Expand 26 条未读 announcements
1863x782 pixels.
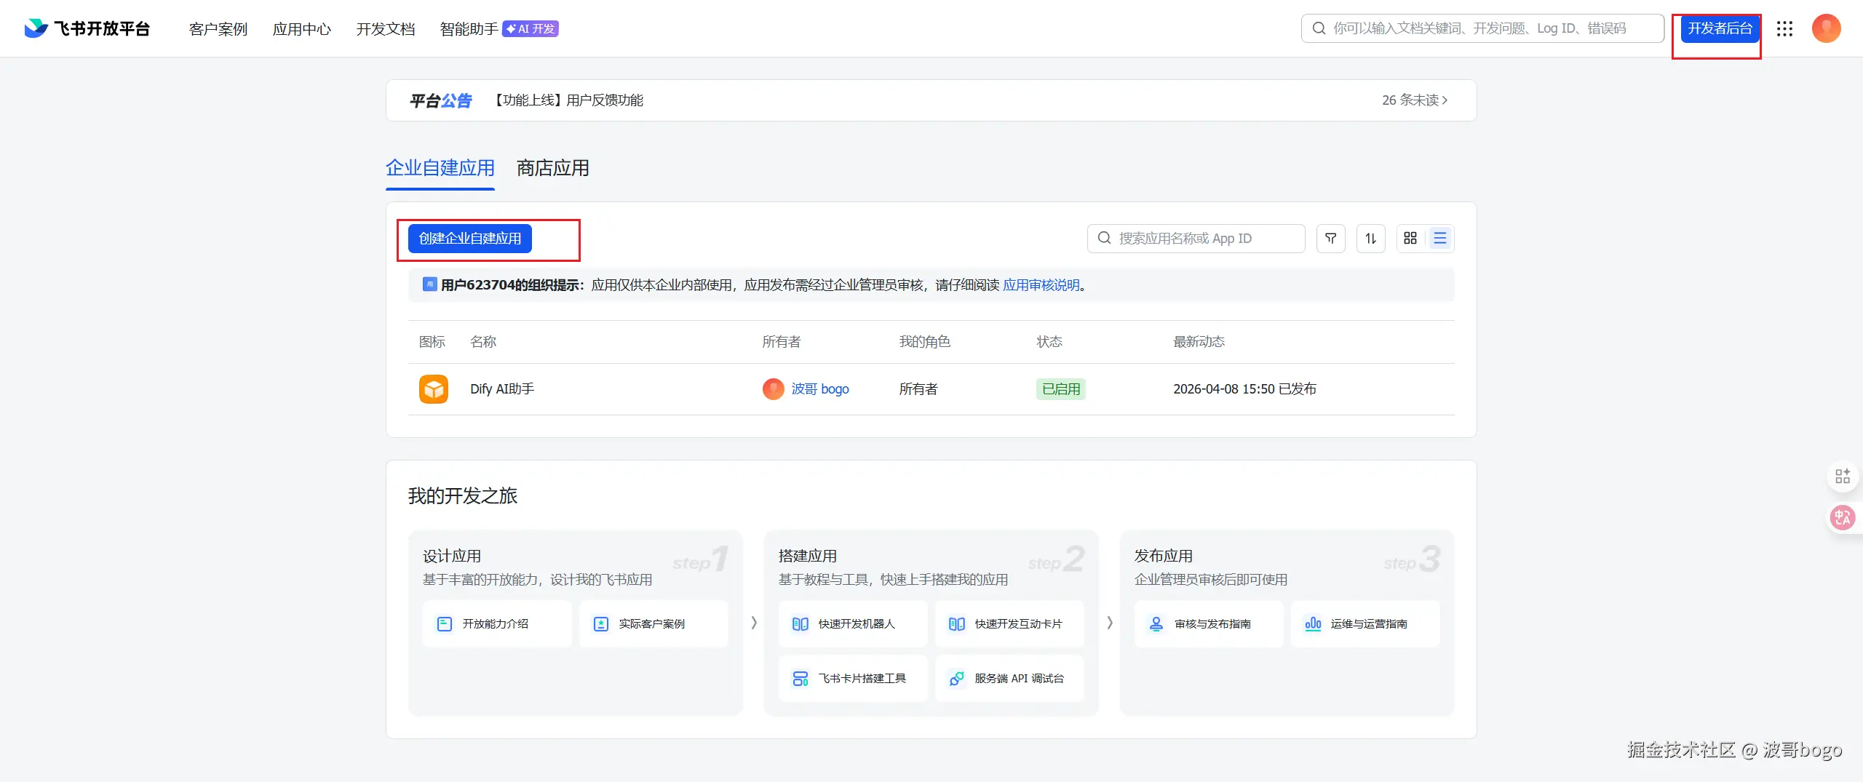(x=1415, y=100)
